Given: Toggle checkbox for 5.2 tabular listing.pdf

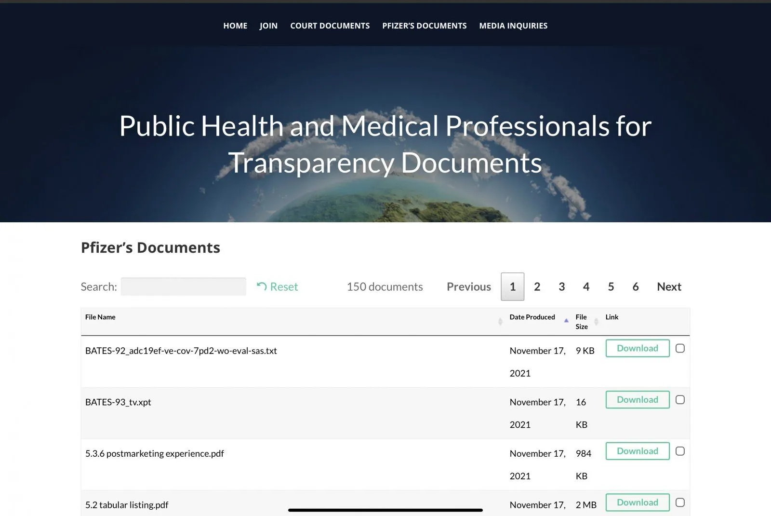Looking at the screenshot, I should pyautogui.click(x=680, y=502).
